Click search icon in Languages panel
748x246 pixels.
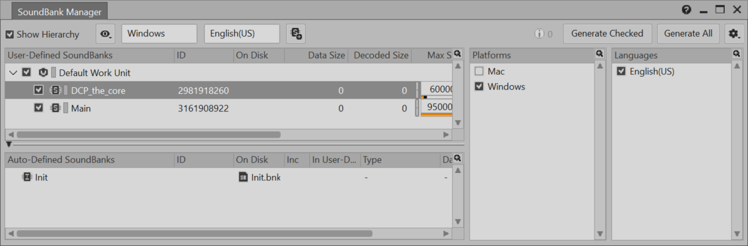[736, 54]
